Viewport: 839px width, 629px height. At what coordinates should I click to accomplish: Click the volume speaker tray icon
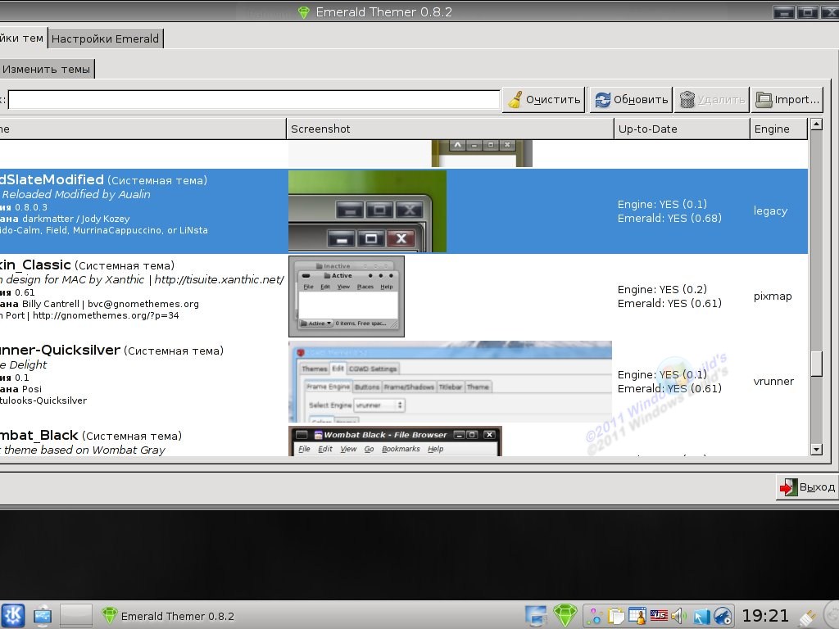pyautogui.click(x=678, y=616)
